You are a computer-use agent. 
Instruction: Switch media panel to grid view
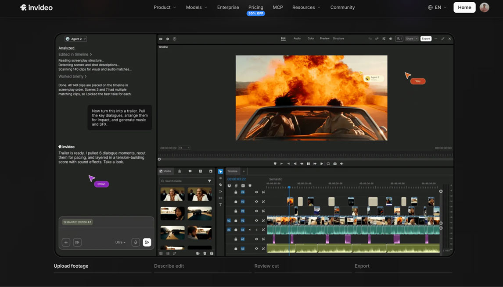click(x=161, y=253)
